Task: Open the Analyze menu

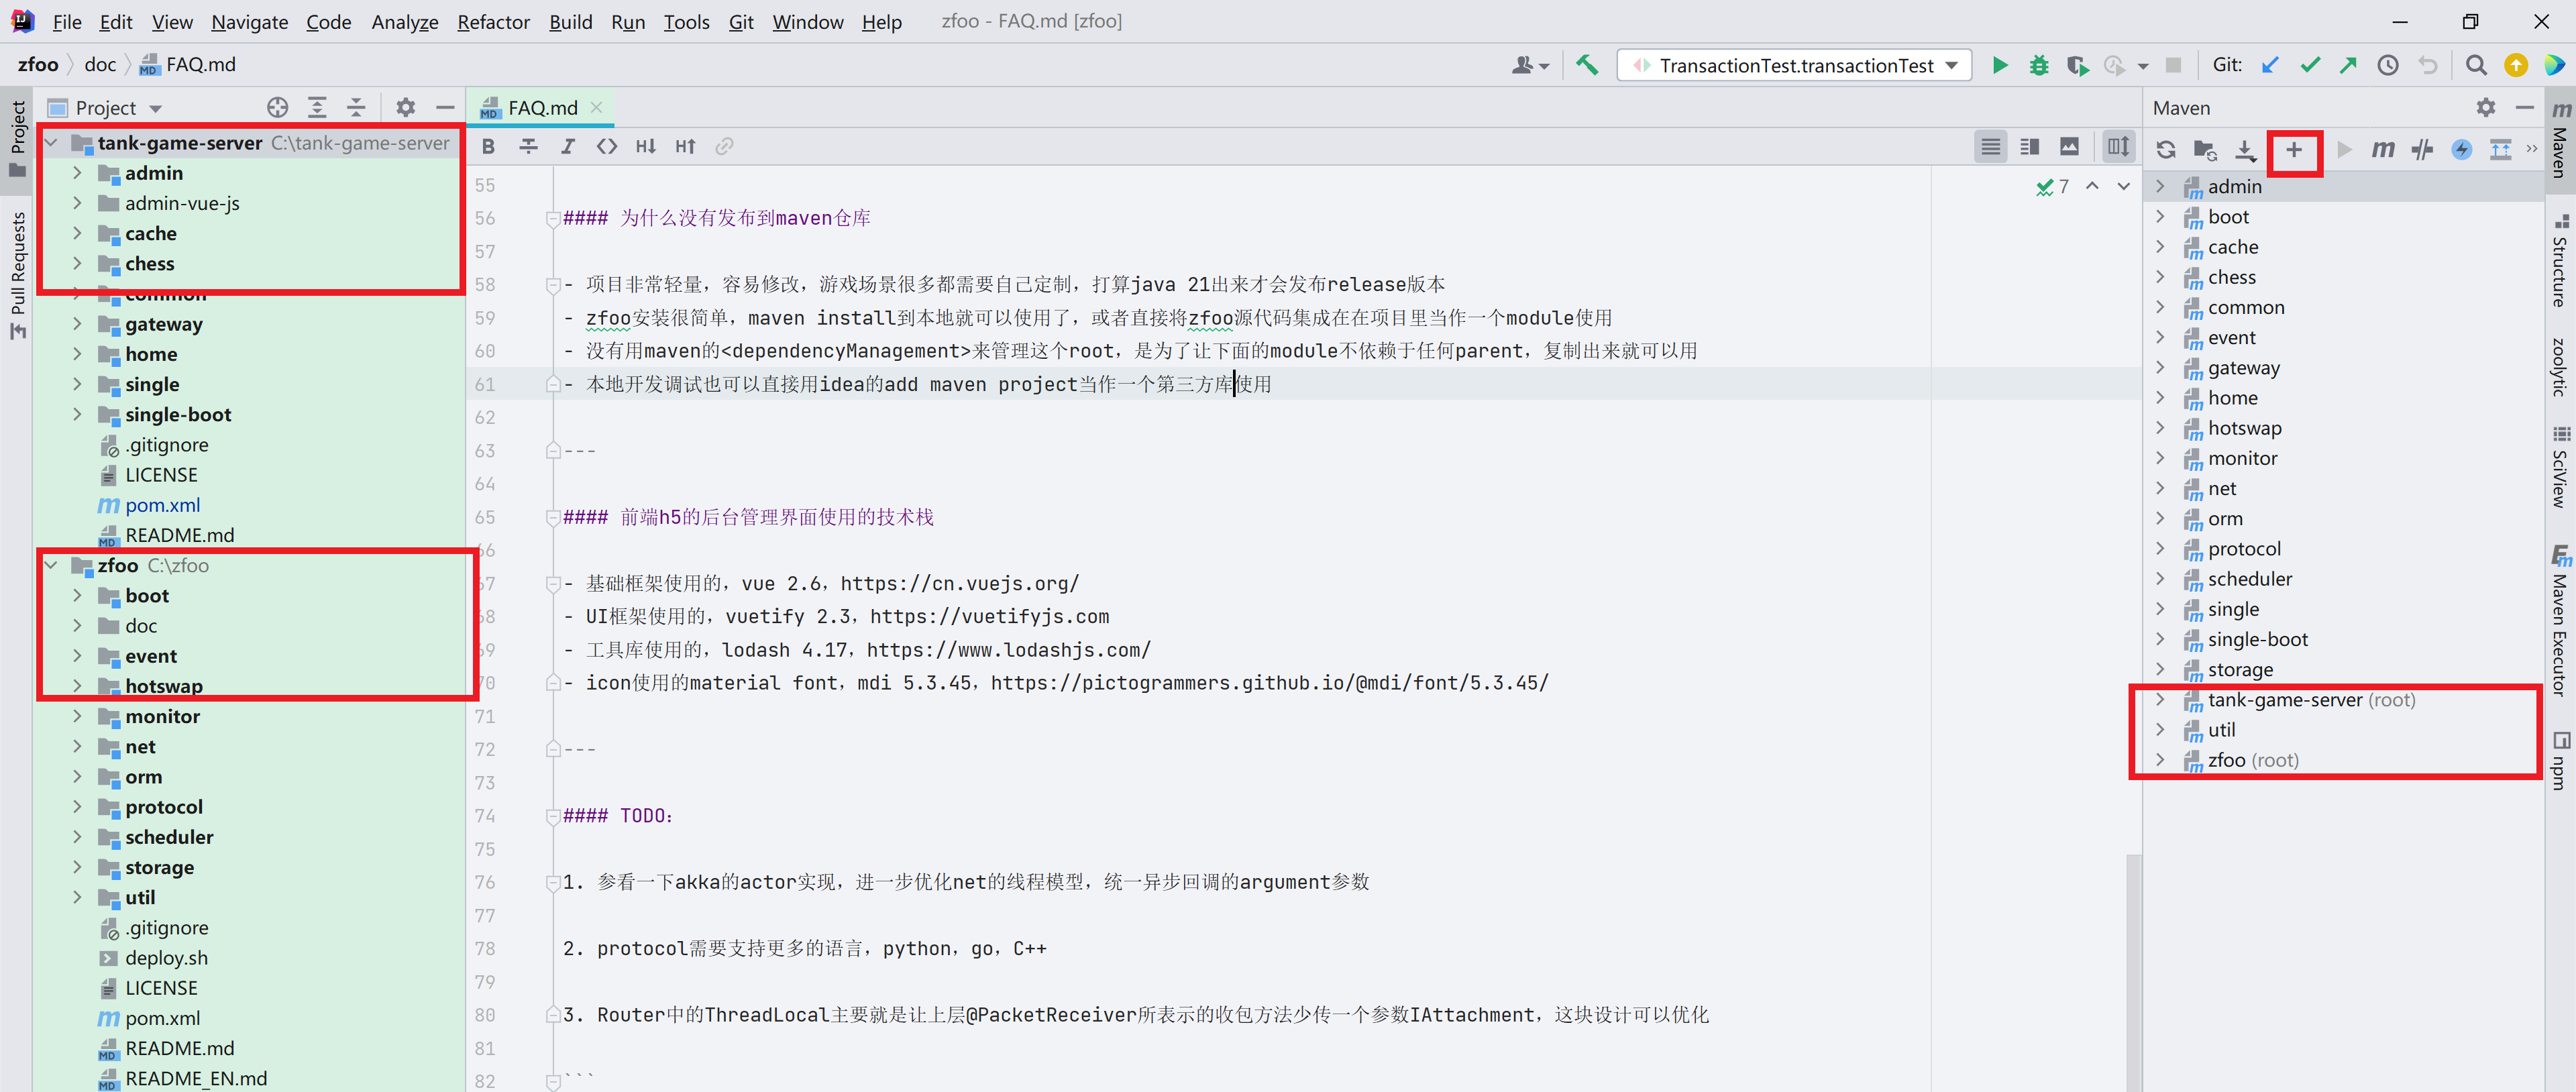Action: 404,21
